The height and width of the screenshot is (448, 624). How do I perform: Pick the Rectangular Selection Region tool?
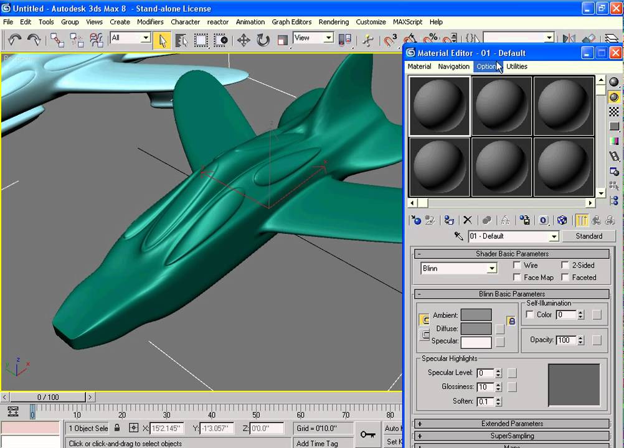click(201, 40)
